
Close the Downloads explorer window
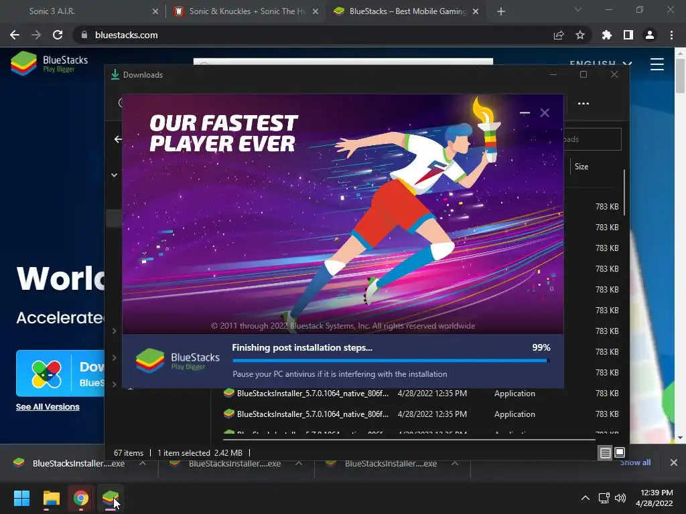(614, 74)
